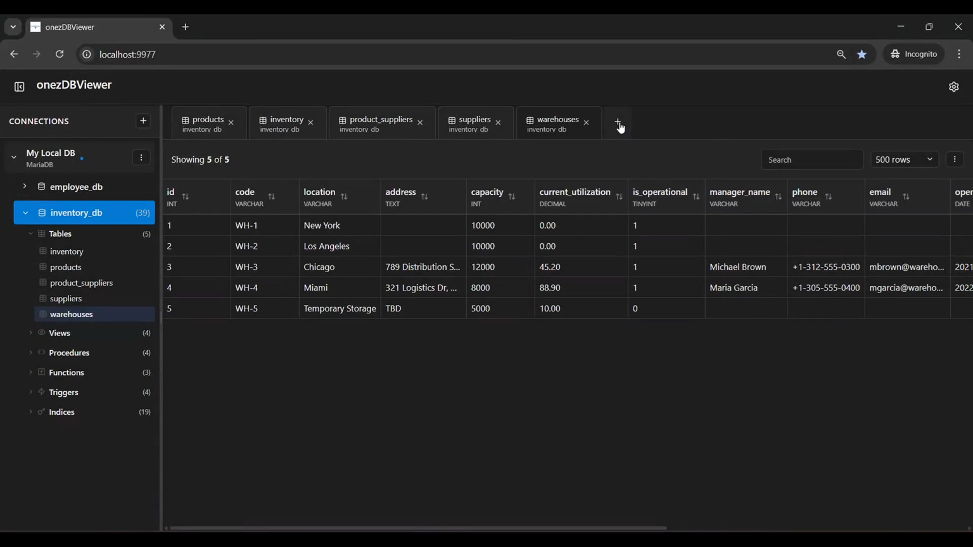Open a new table tab with the plus icon
The height and width of the screenshot is (547, 973).
tap(618, 122)
